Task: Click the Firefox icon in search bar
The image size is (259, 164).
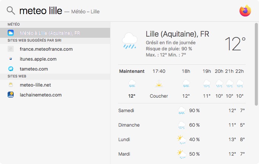Action: click(245, 11)
